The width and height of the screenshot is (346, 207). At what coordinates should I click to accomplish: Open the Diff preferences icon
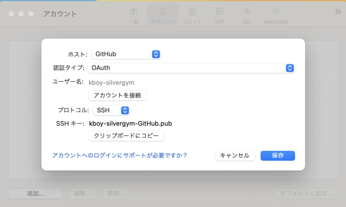click(220, 15)
